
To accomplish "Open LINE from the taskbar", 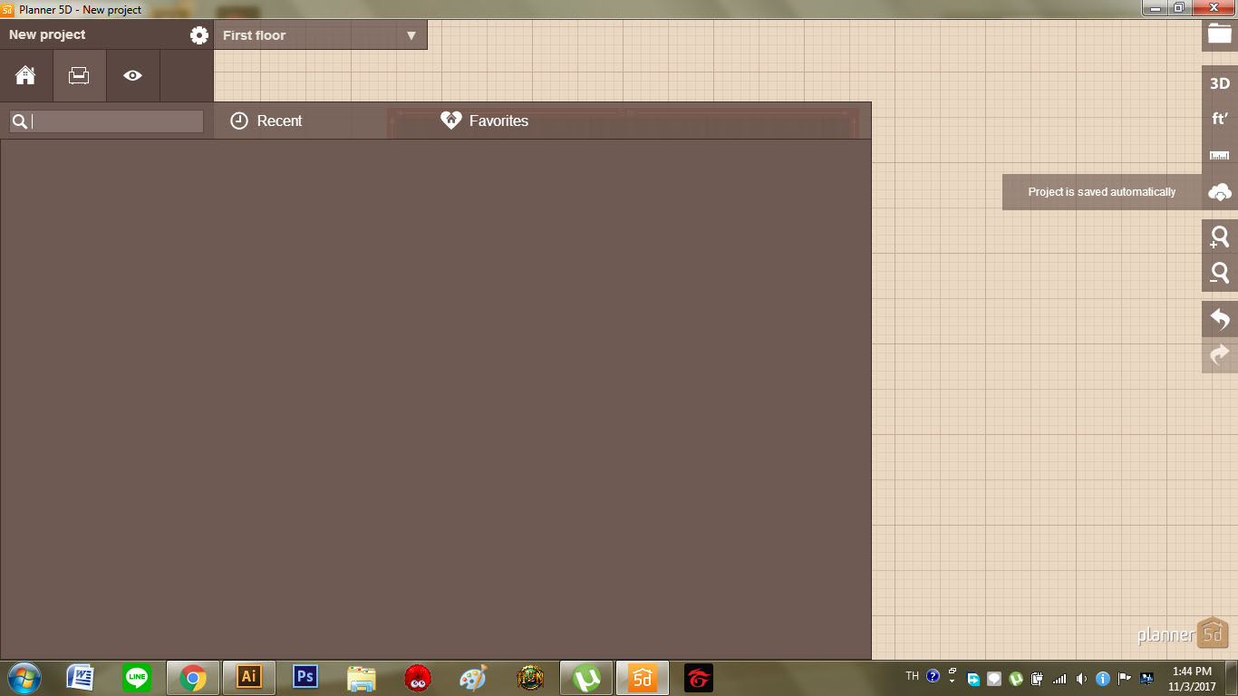I will point(137,678).
